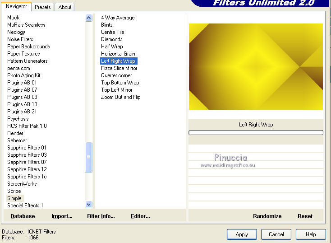Click the Cancel button
The height and width of the screenshot is (243, 331).
(276, 234)
